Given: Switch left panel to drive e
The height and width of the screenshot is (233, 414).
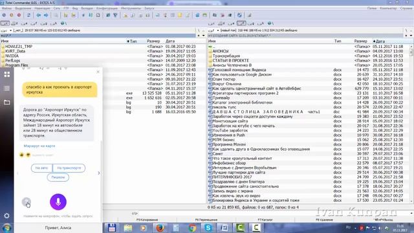Looking at the screenshot, I should click(x=25, y=23).
